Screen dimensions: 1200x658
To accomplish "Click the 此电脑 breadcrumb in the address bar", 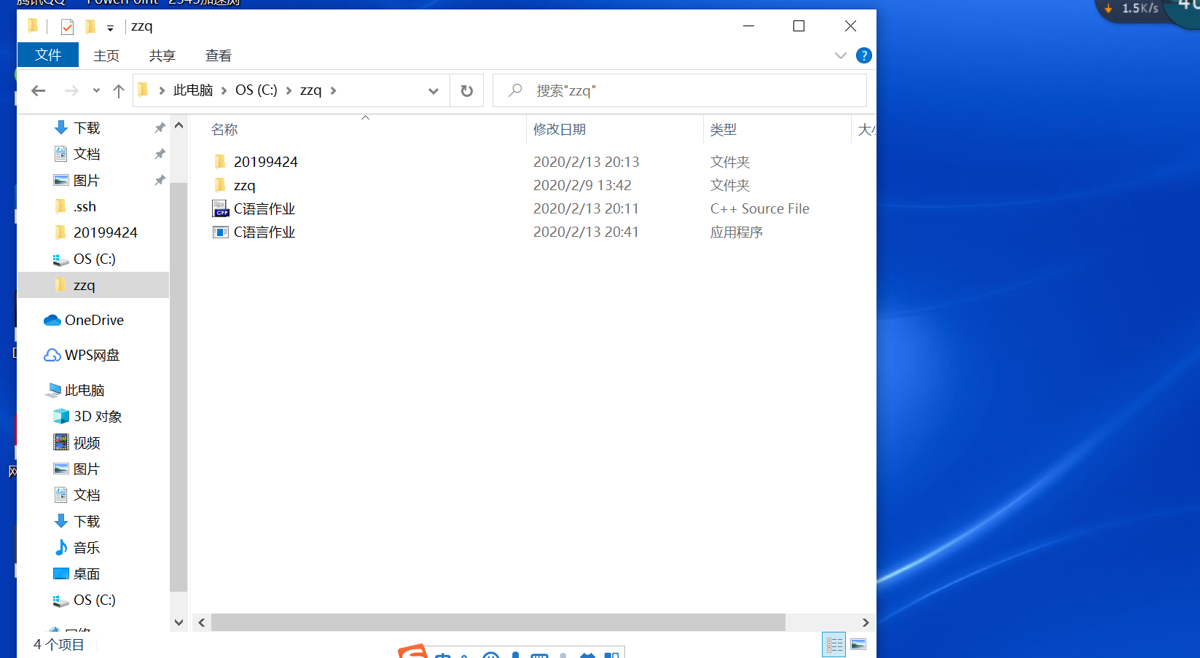I will [x=193, y=90].
